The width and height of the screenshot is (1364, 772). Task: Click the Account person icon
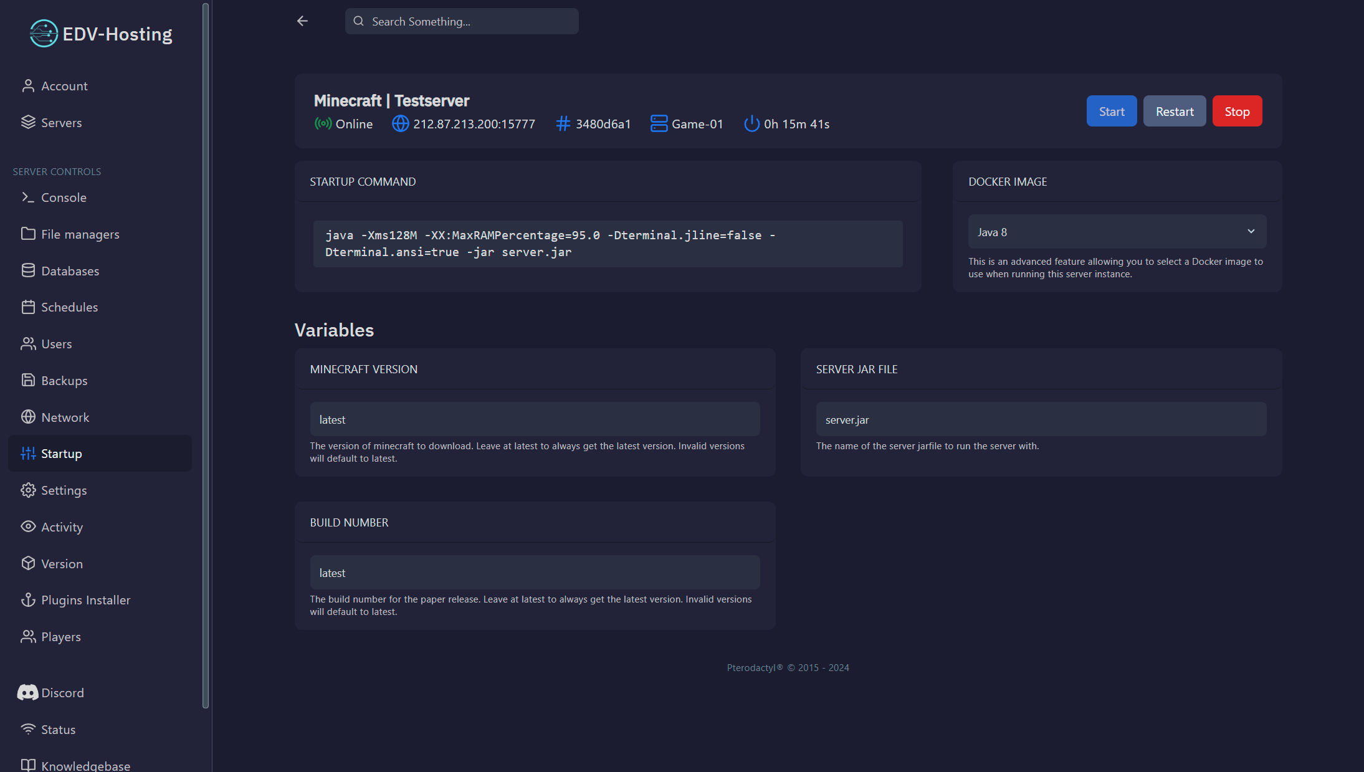tap(28, 86)
